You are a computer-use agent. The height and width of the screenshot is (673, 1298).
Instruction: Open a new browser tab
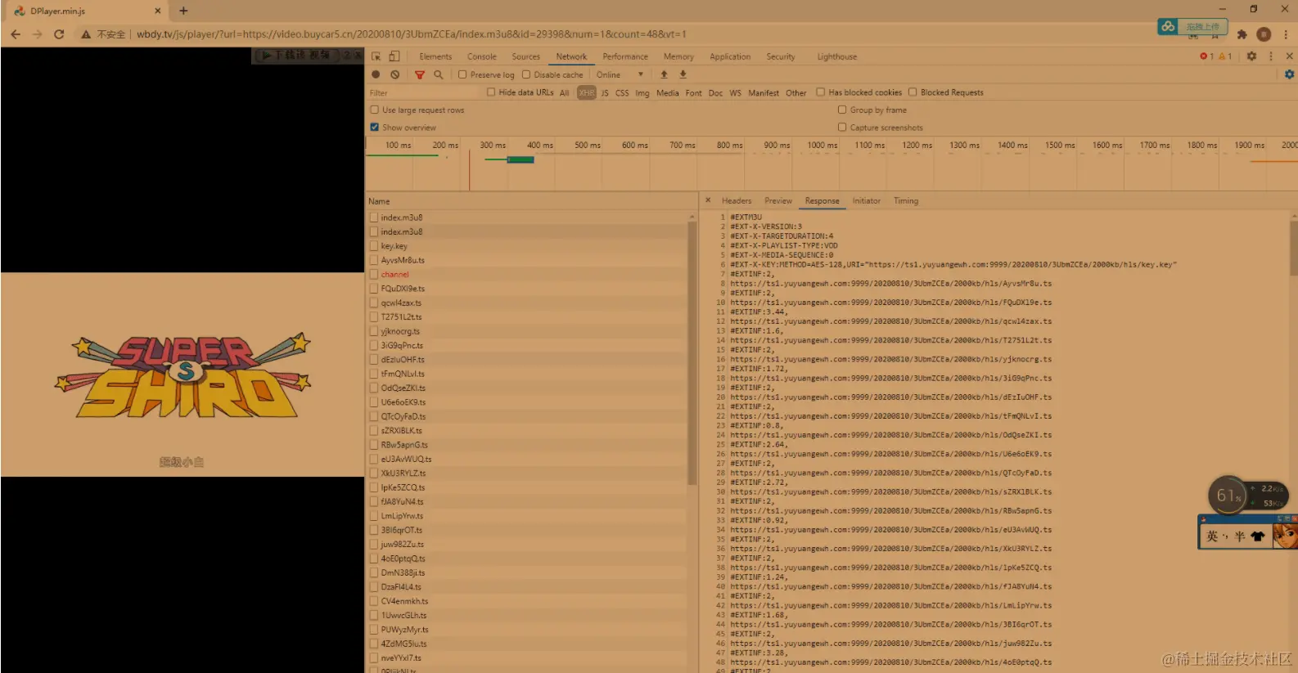pos(183,11)
